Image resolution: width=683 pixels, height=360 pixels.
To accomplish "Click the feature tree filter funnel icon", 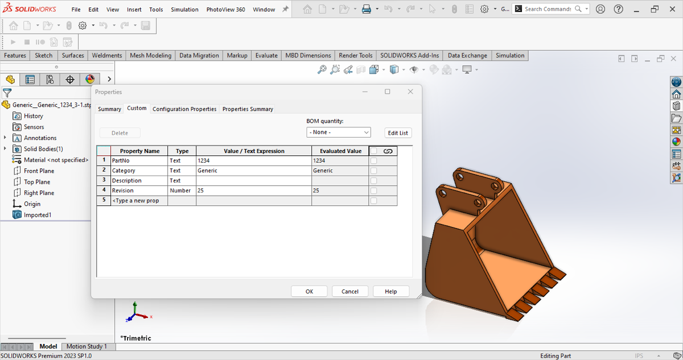I will [x=7, y=93].
